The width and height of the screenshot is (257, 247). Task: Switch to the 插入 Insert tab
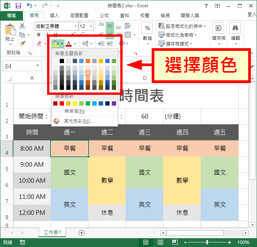click(54, 16)
